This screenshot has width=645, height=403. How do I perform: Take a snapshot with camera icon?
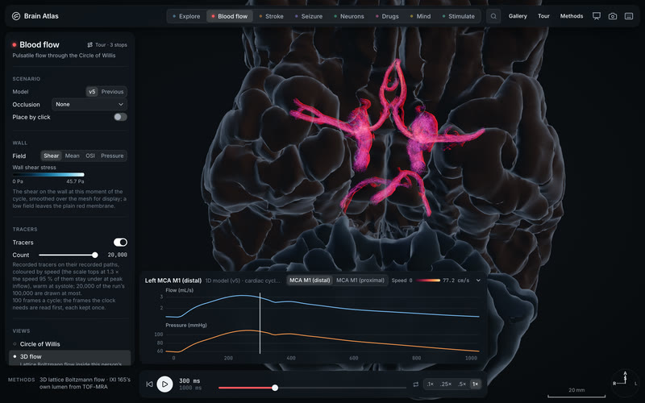click(x=613, y=16)
